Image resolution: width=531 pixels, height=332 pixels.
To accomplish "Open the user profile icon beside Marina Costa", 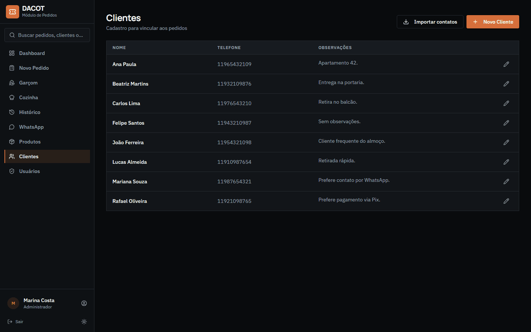I will coord(84,303).
